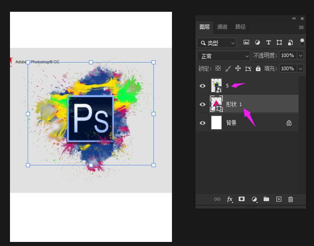This screenshot has height=246, width=314.
Task: Lock image pixels brush icon
Action: tap(228, 68)
